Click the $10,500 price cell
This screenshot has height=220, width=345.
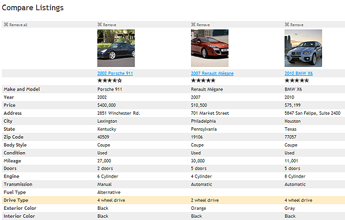pyautogui.click(x=199, y=105)
